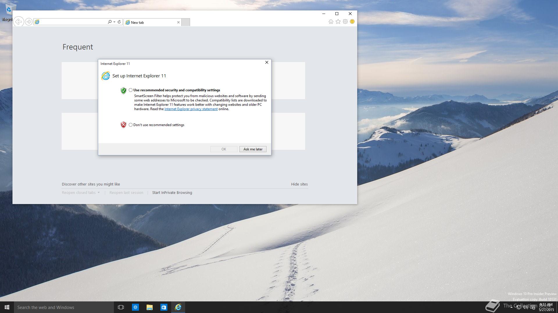Click the volume speaker icon in tray
Viewport: 558px width, 313px height.
click(526, 307)
